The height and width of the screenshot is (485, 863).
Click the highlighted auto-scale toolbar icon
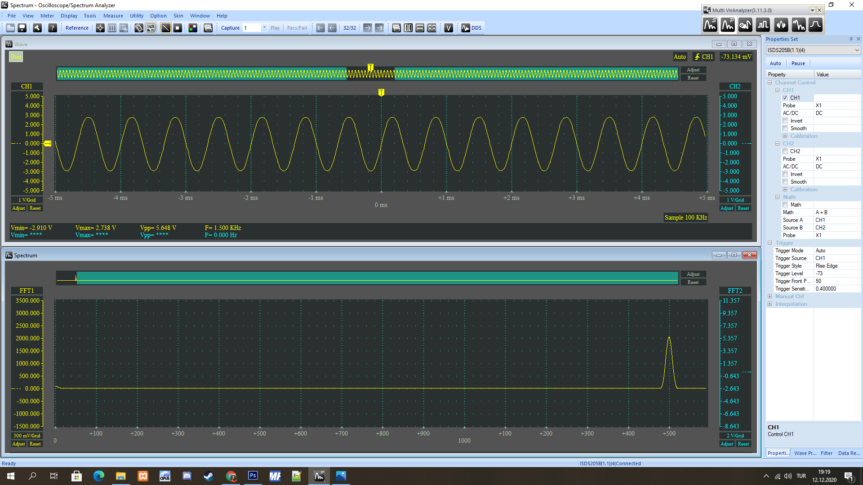coord(151,28)
